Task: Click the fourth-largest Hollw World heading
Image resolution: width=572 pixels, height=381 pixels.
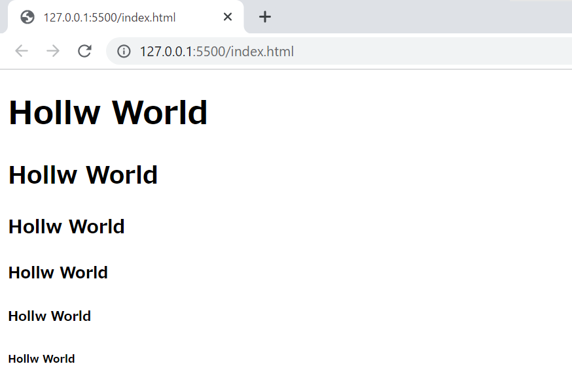Action: 58,273
